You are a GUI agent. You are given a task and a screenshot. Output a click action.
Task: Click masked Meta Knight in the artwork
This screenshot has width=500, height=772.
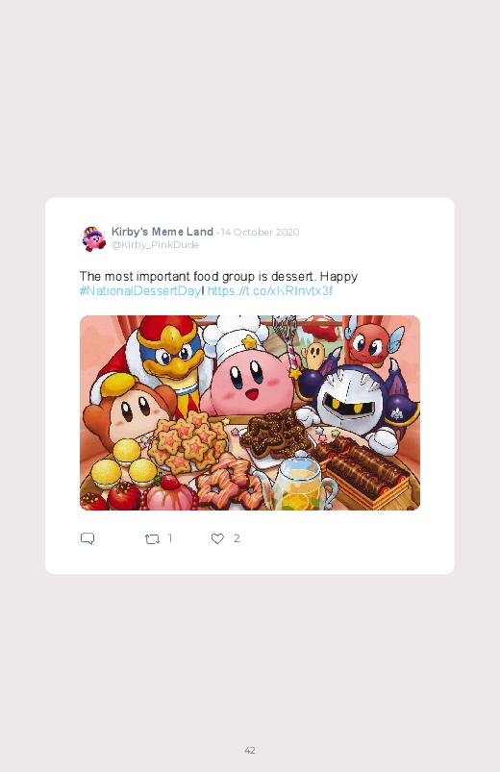coord(357,401)
